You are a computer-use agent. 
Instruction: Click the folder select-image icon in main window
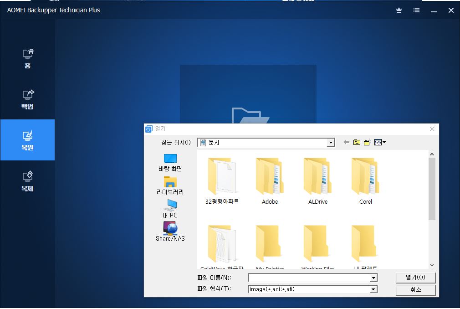(x=250, y=116)
